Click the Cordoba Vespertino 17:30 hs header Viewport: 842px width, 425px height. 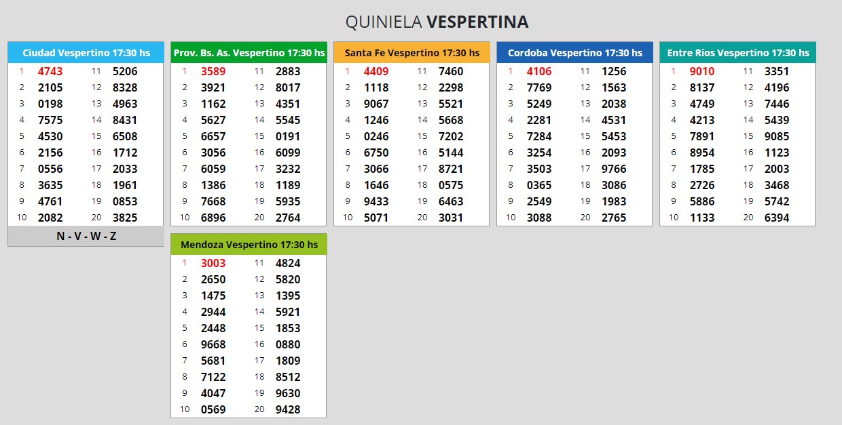(574, 52)
